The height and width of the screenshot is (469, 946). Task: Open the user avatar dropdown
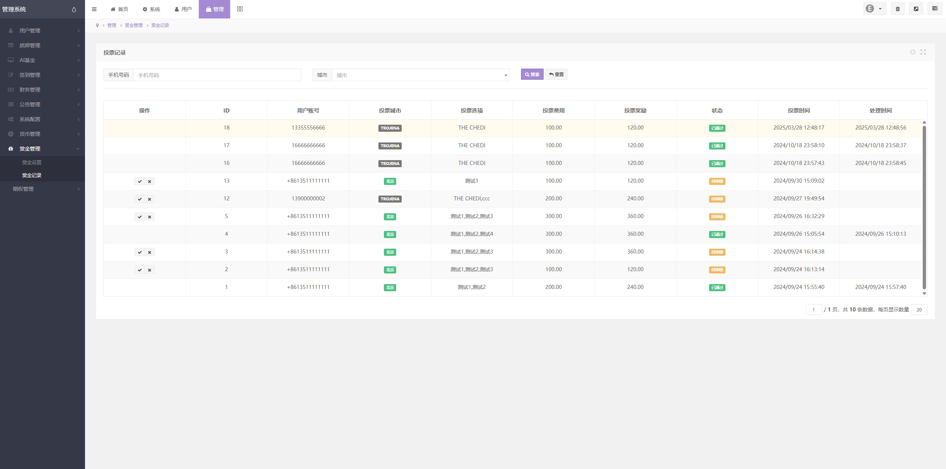coord(874,9)
